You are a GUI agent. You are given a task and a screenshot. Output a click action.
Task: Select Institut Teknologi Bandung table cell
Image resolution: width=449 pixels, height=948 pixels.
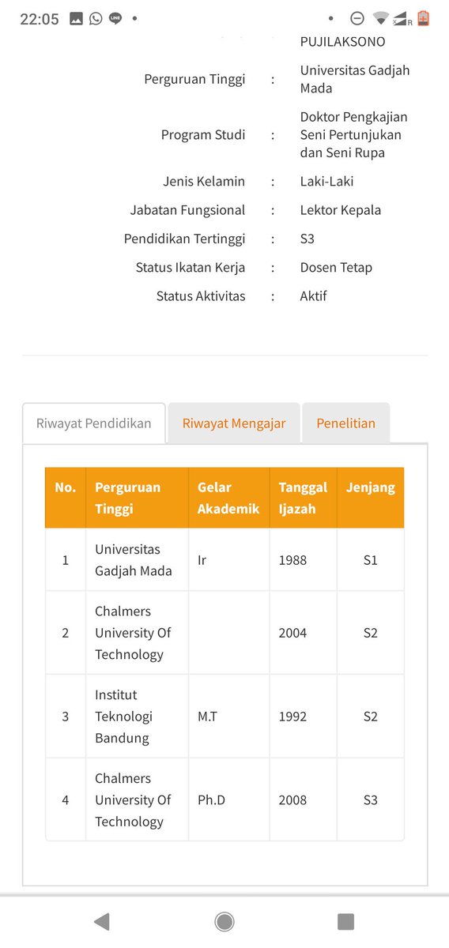coord(137,717)
